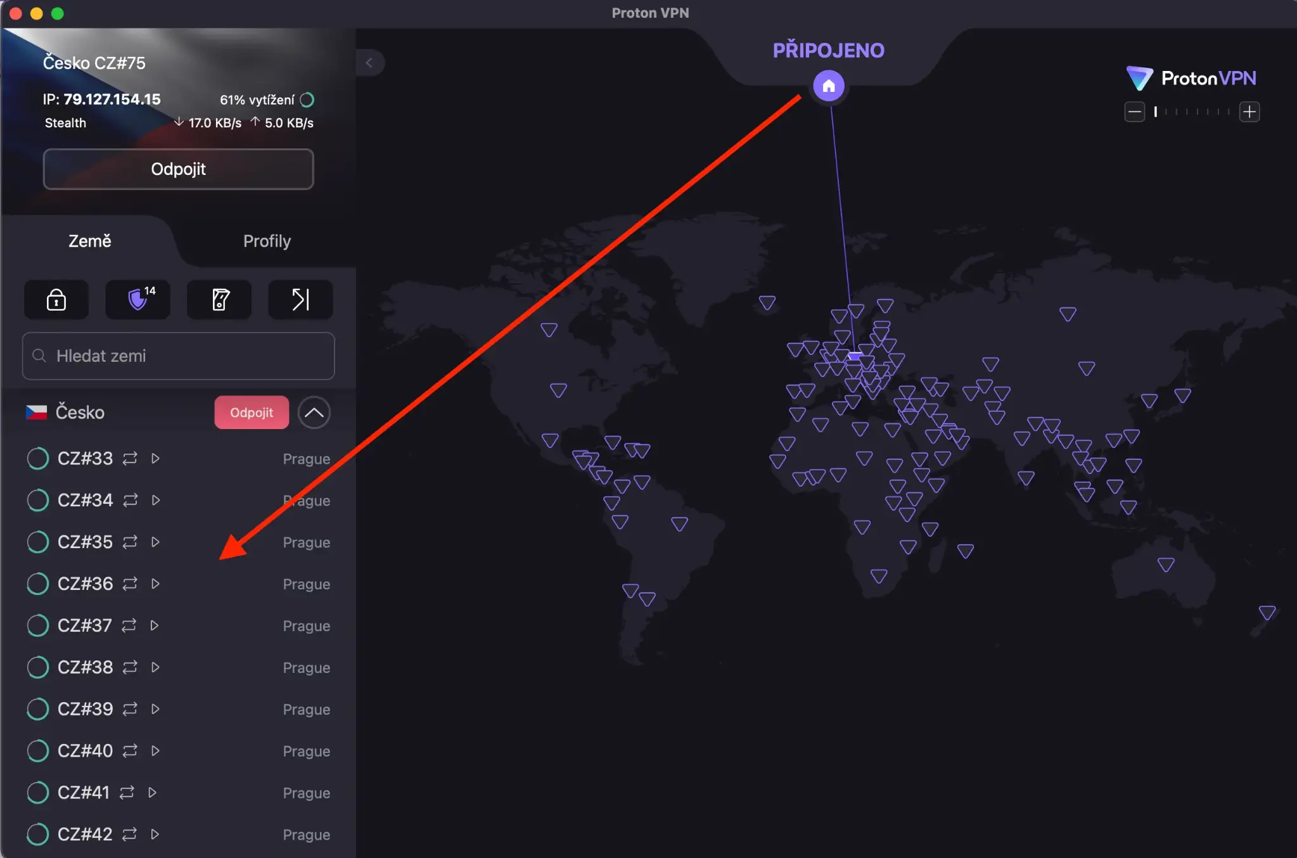Click P2P arrows icon next to CZ#38
Image resolution: width=1297 pixels, height=858 pixels.
[x=130, y=667]
